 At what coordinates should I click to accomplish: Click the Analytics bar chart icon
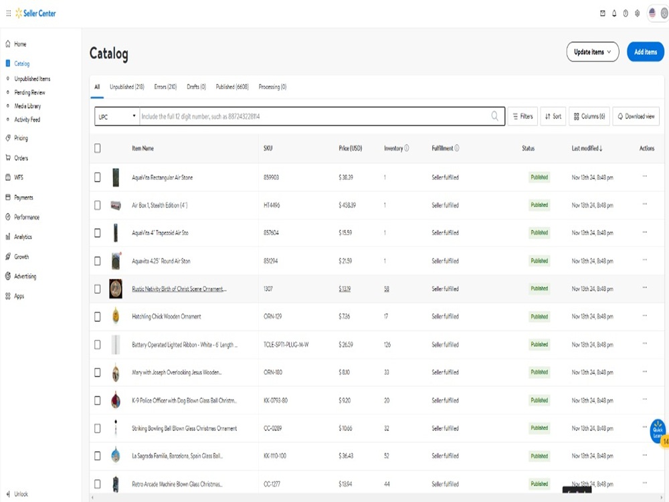tap(7, 236)
